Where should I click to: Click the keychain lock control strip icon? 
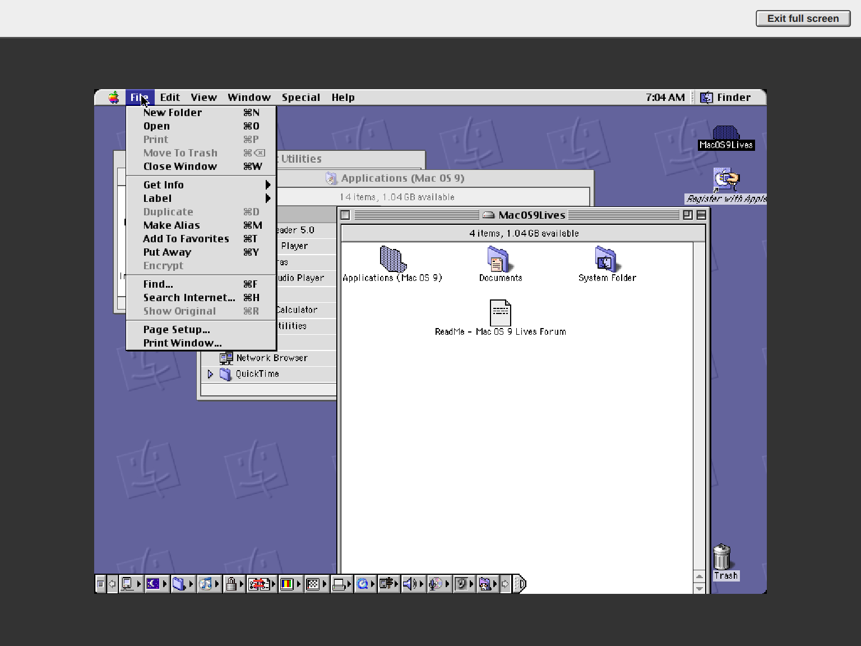[231, 584]
